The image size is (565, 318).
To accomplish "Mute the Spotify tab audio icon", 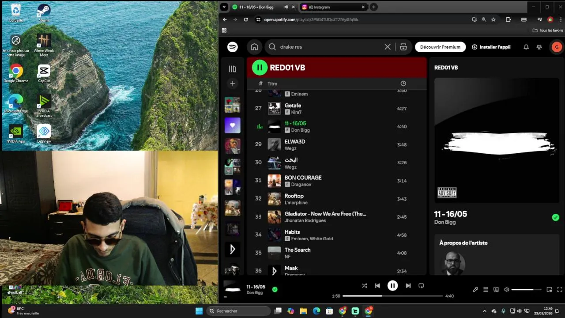I will (x=286, y=7).
